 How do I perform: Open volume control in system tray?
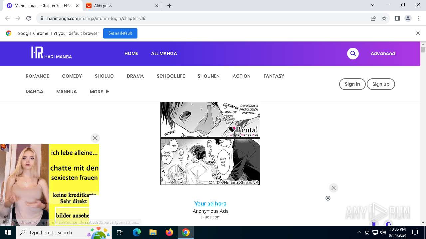[x=383, y=232]
